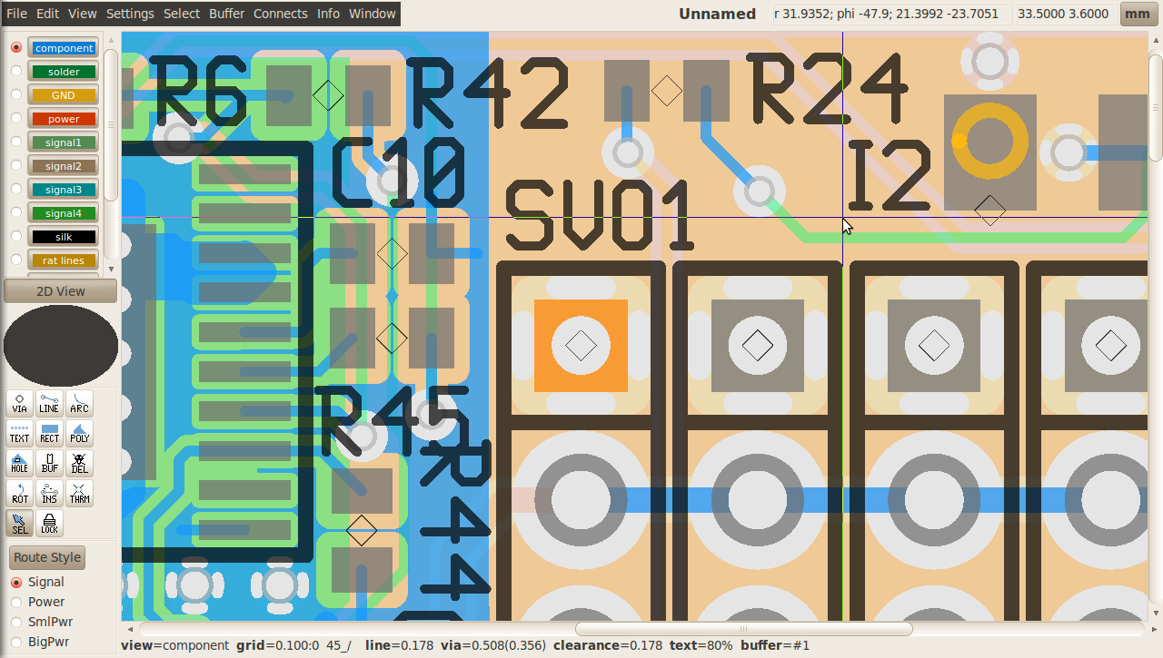
Task: Toggle the GND layer color button
Action: coord(64,95)
